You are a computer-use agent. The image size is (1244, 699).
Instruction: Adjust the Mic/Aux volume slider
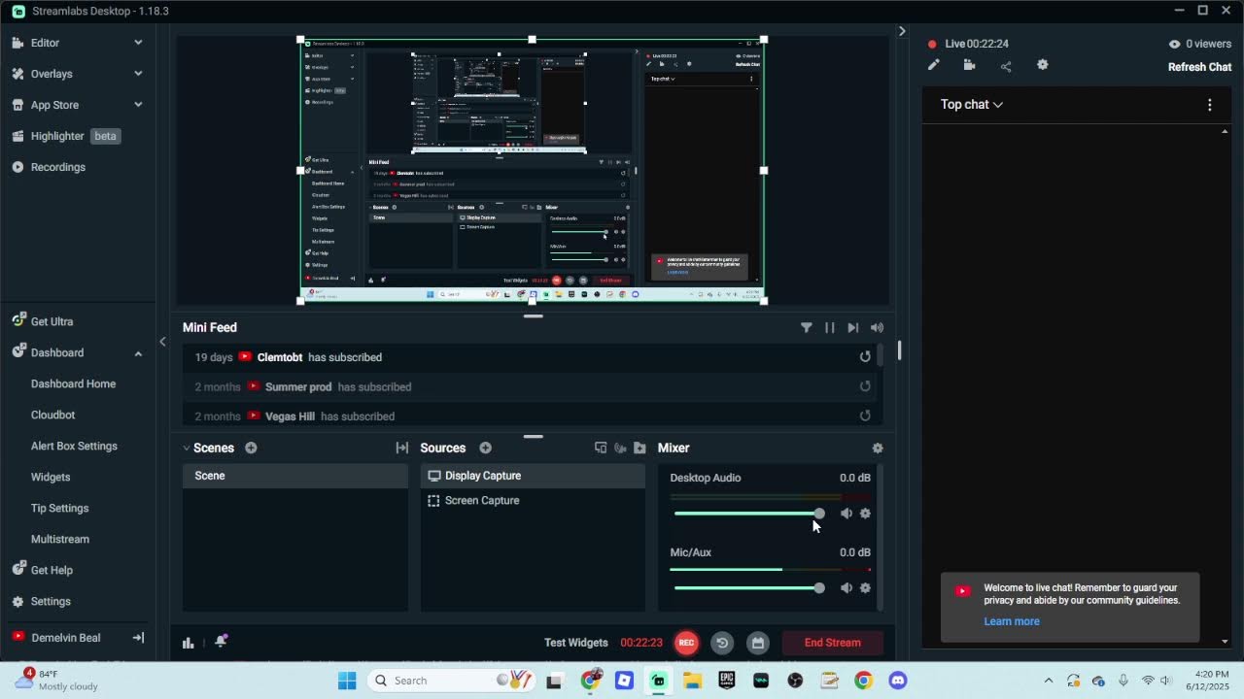click(x=749, y=588)
